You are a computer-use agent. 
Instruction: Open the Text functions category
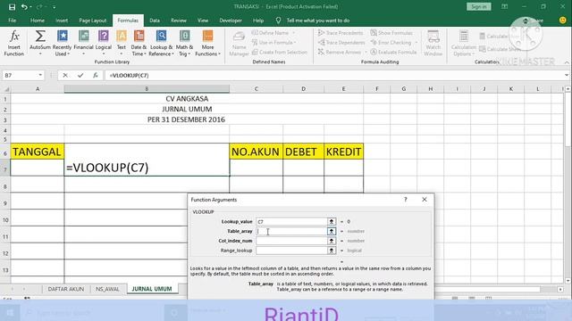click(x=122, y=44)
